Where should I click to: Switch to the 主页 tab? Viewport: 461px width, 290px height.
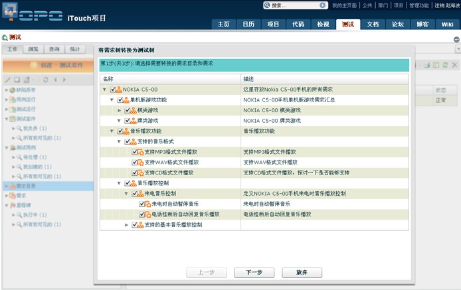[x=223, y=25]
